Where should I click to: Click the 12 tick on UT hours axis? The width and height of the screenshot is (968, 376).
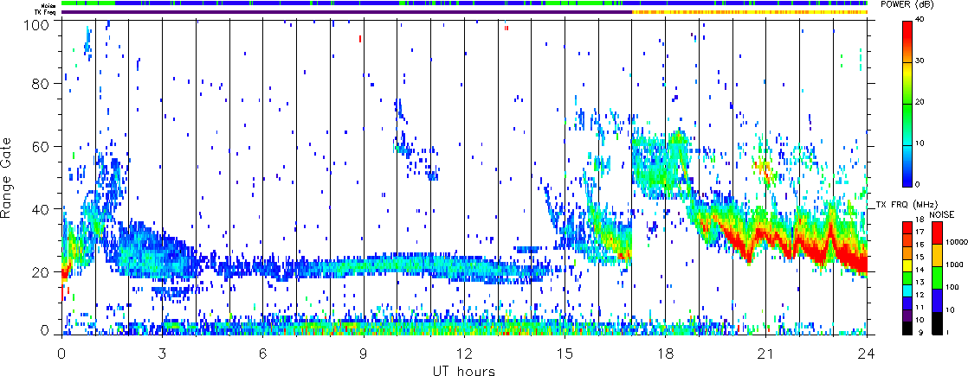[x=464, y=354]
